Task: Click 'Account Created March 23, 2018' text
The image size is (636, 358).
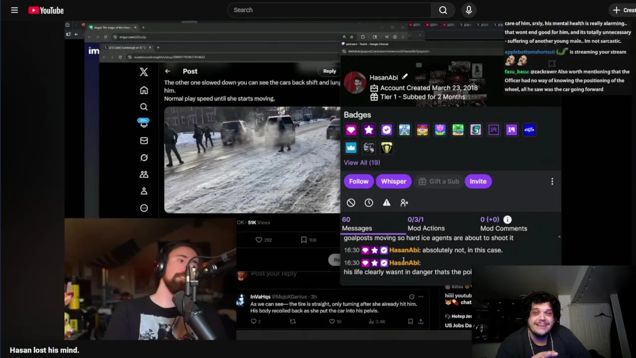Action: [x=429, y=88]
